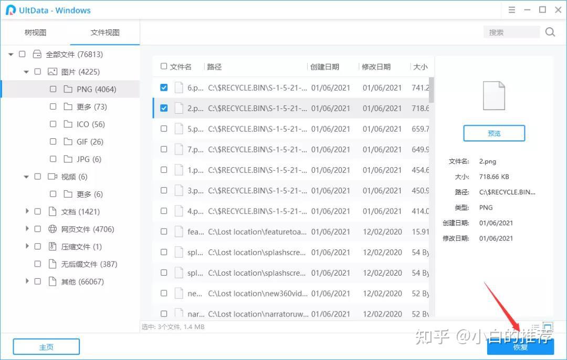
Task: Check the checkbox next to 5.png
Action: pyautogui.click(x=164, y=128)
